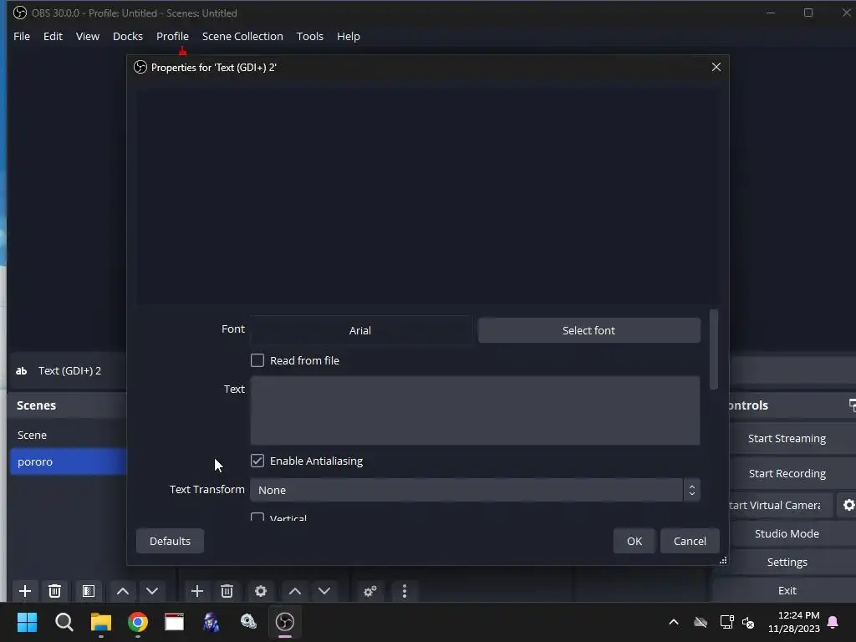This screenshot has width=856, height=642.
Task: Click inside the Text input area
Action: (x=475, y=410)
